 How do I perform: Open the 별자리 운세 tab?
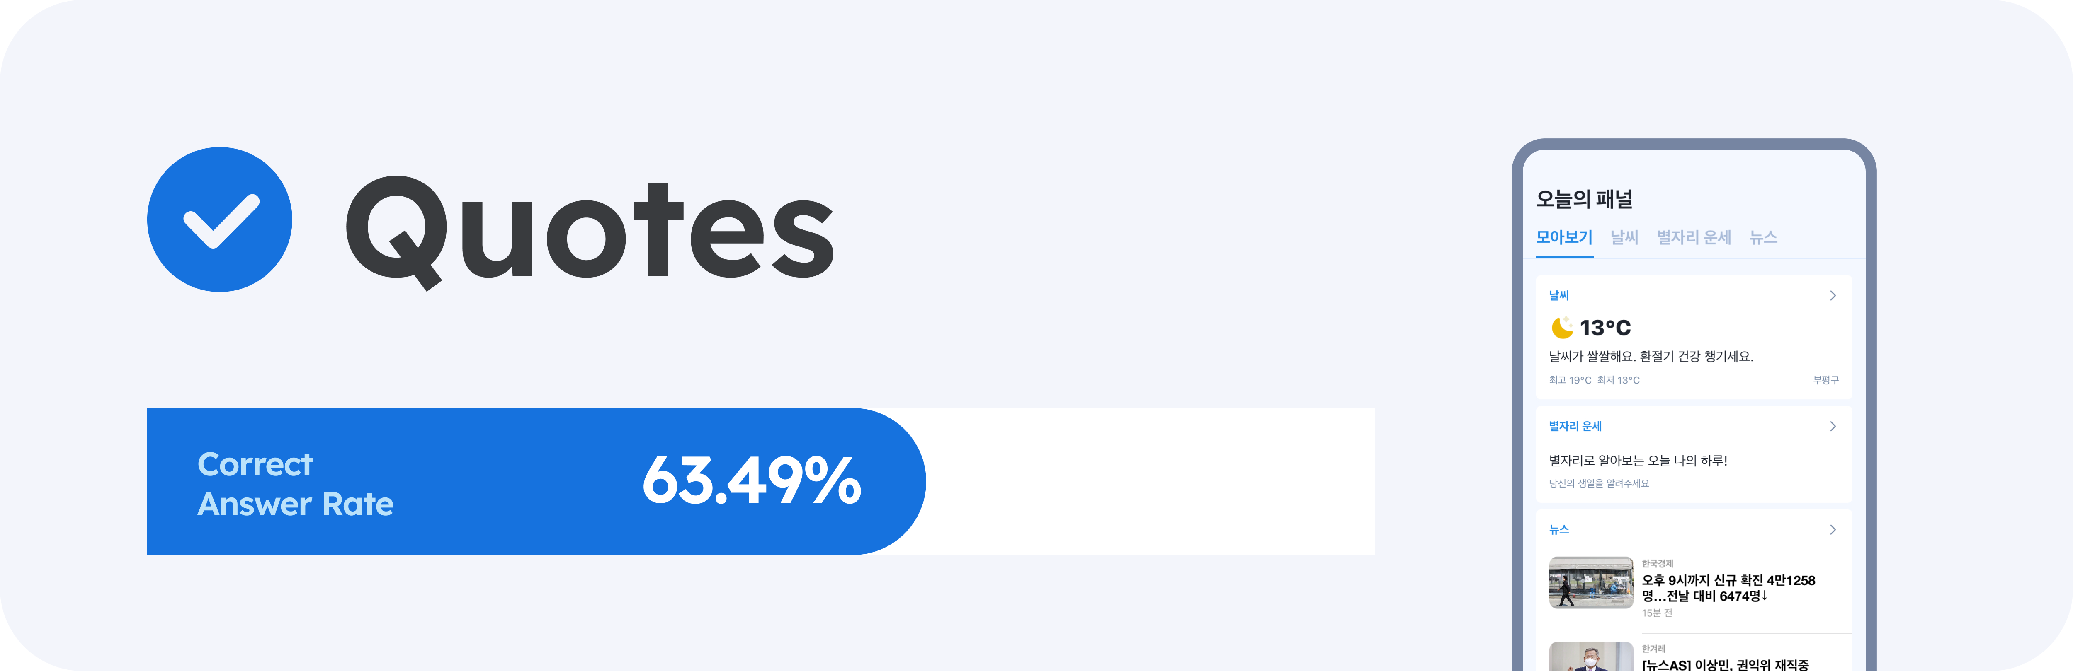(x=1693, y=238)
